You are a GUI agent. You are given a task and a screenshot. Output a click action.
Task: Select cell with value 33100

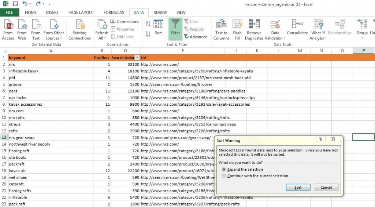coord(125,64)
